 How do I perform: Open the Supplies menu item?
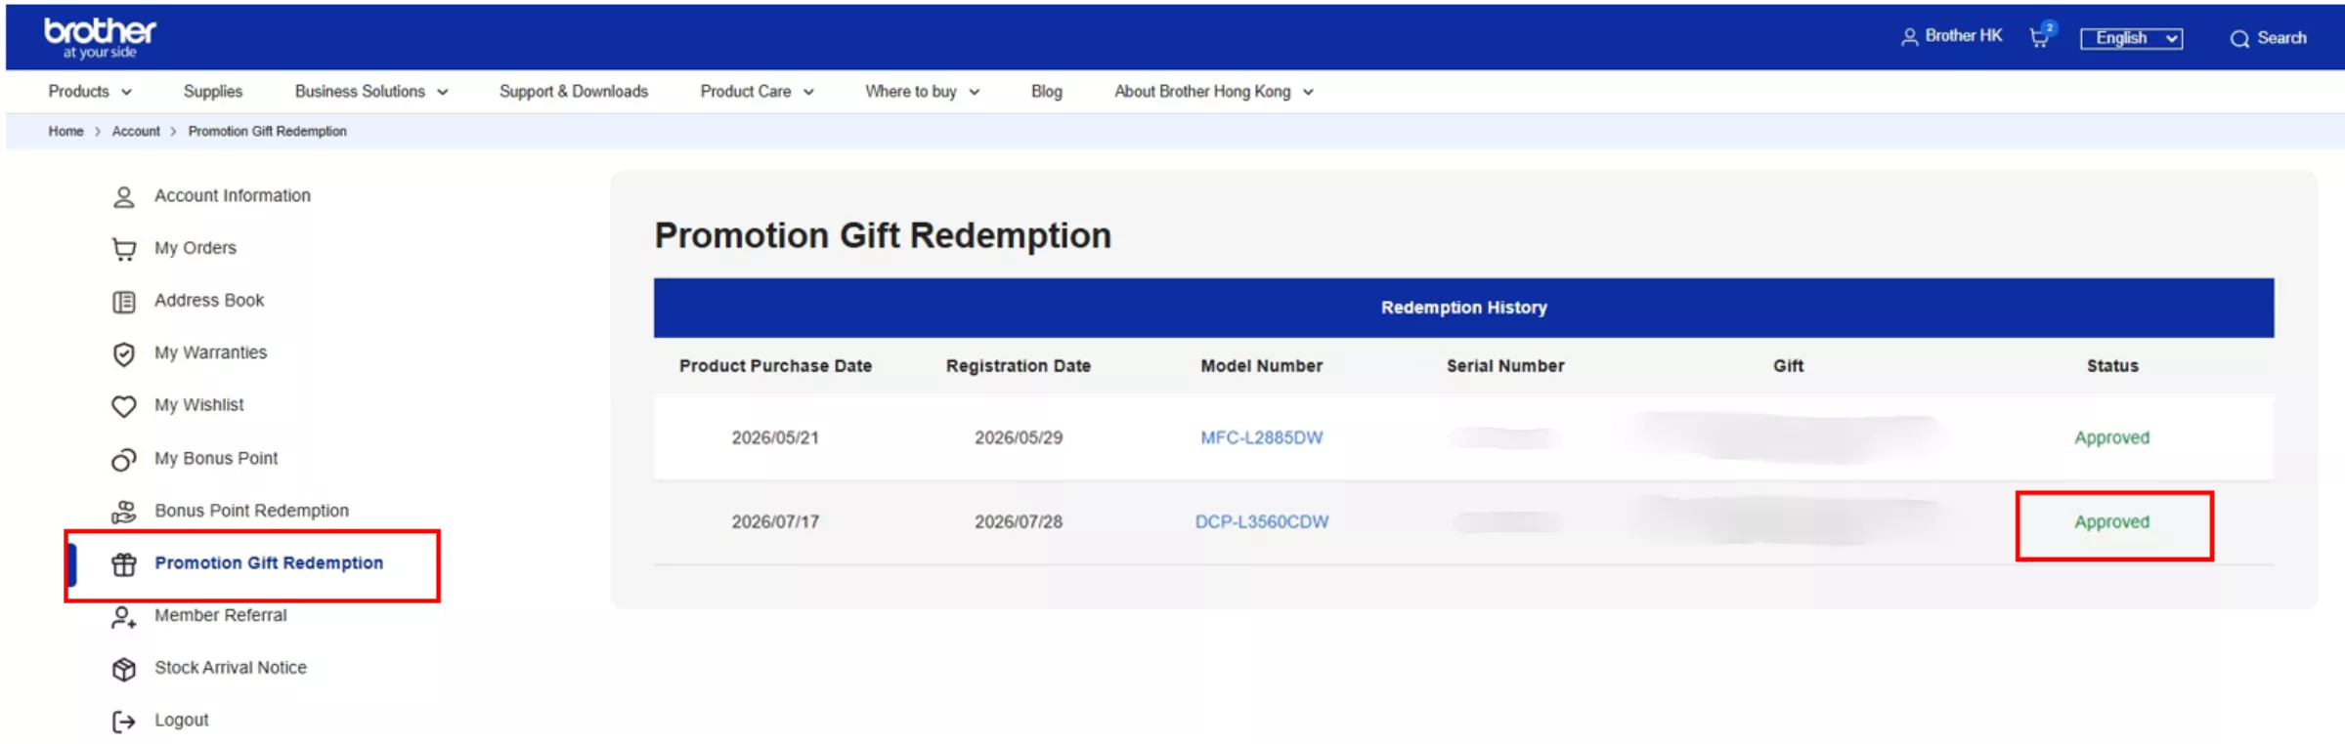point(213,91)
